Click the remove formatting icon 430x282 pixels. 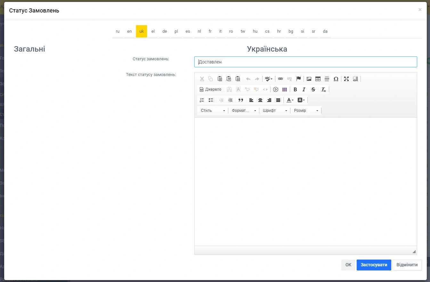(x=323, y=90)
